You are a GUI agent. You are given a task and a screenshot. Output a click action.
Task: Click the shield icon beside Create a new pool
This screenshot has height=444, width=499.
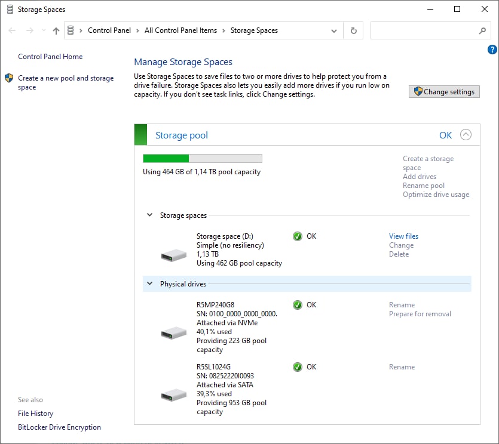[x=9, y=78]
